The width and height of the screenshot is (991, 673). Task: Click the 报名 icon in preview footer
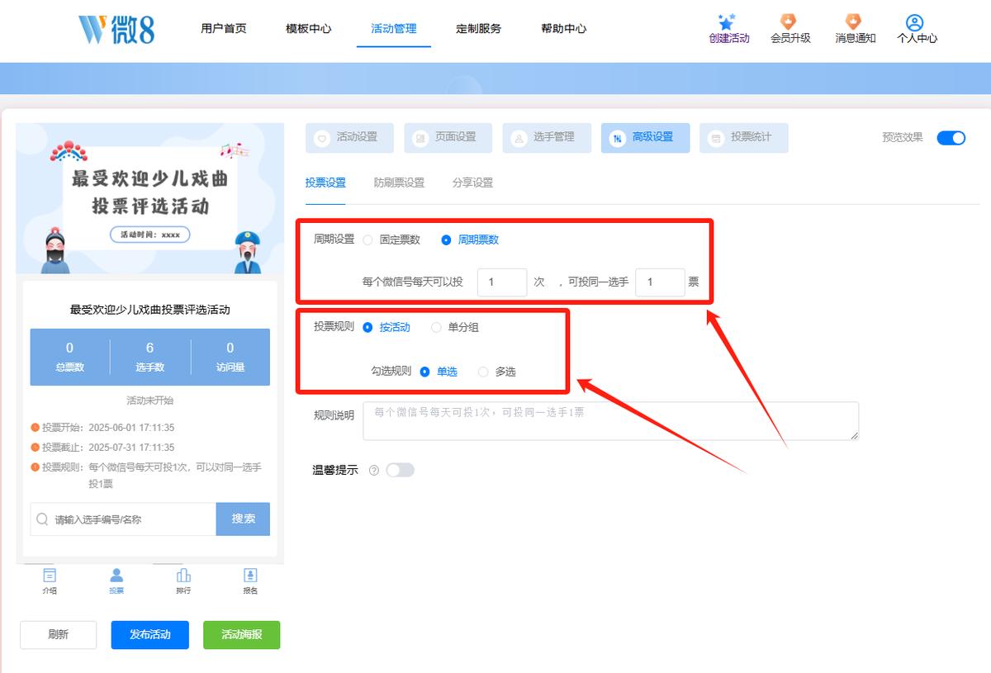250,576
